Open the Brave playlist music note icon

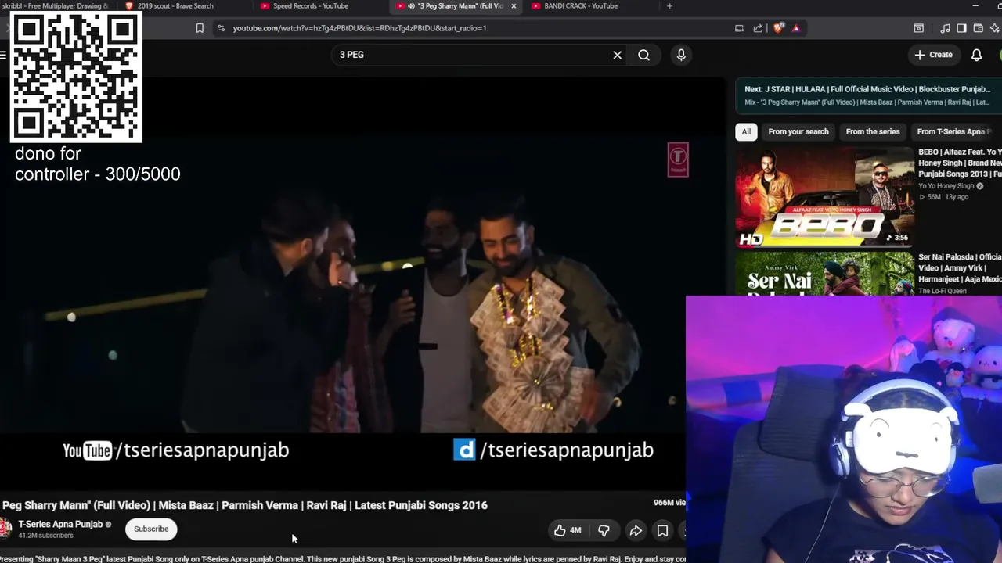[x=946, y=28]
